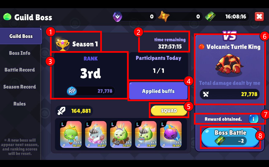Click the Season 1 trophy icon
269x167 pixels.
pyautogui.click(x=63, y=44)
